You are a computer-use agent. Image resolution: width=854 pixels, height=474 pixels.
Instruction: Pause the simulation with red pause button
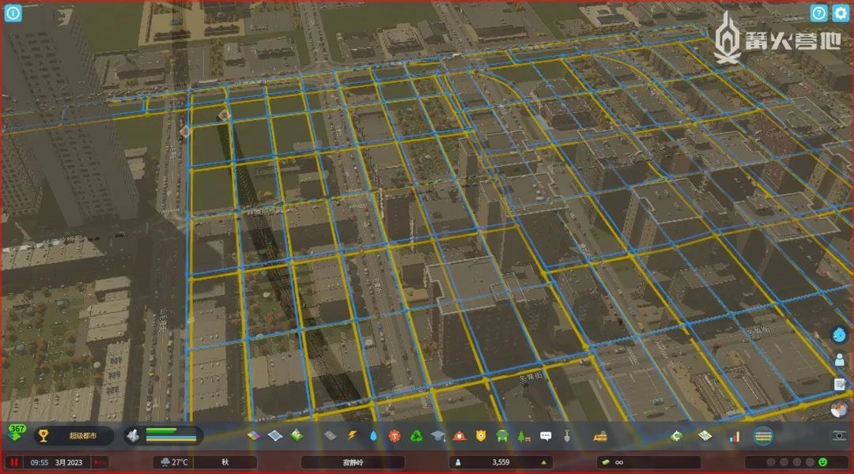14,463
